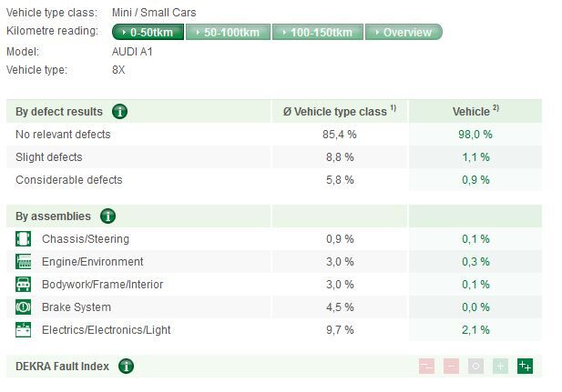The image size is (562, 392).
Task: Switch to the 100-150tkm kilometre tab
Action: [316, 32]
